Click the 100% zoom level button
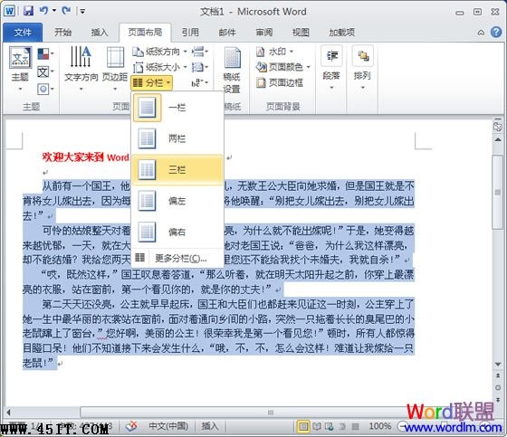The image size is (507, 437). pyautogui.click(x=380, y=426)
